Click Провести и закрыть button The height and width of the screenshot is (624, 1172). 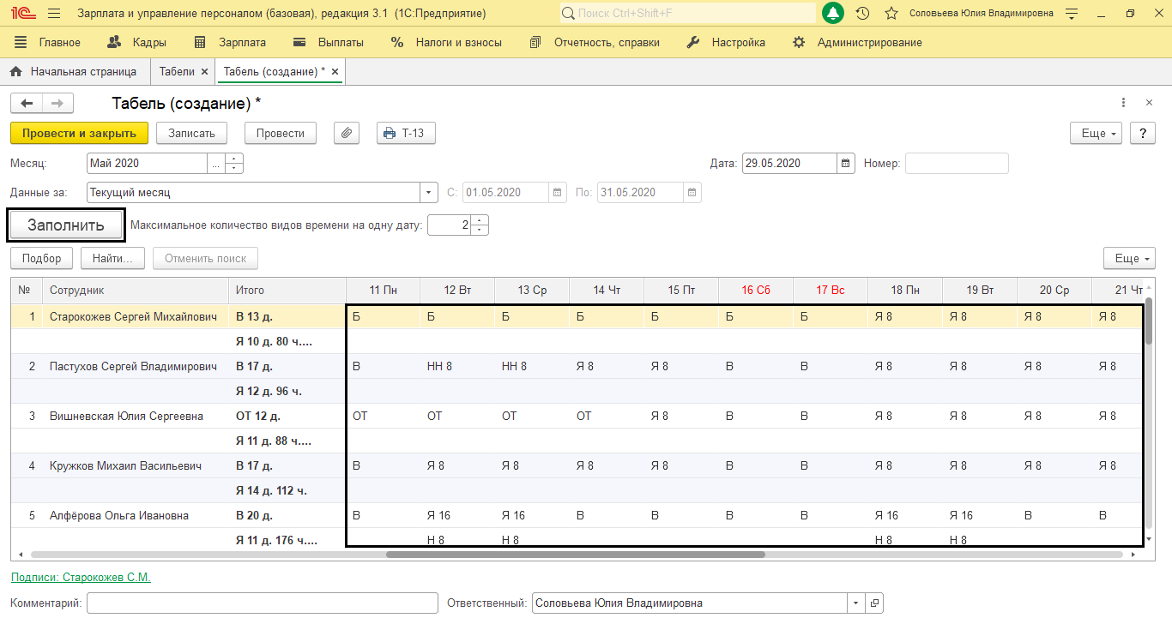tap(79, 133)
